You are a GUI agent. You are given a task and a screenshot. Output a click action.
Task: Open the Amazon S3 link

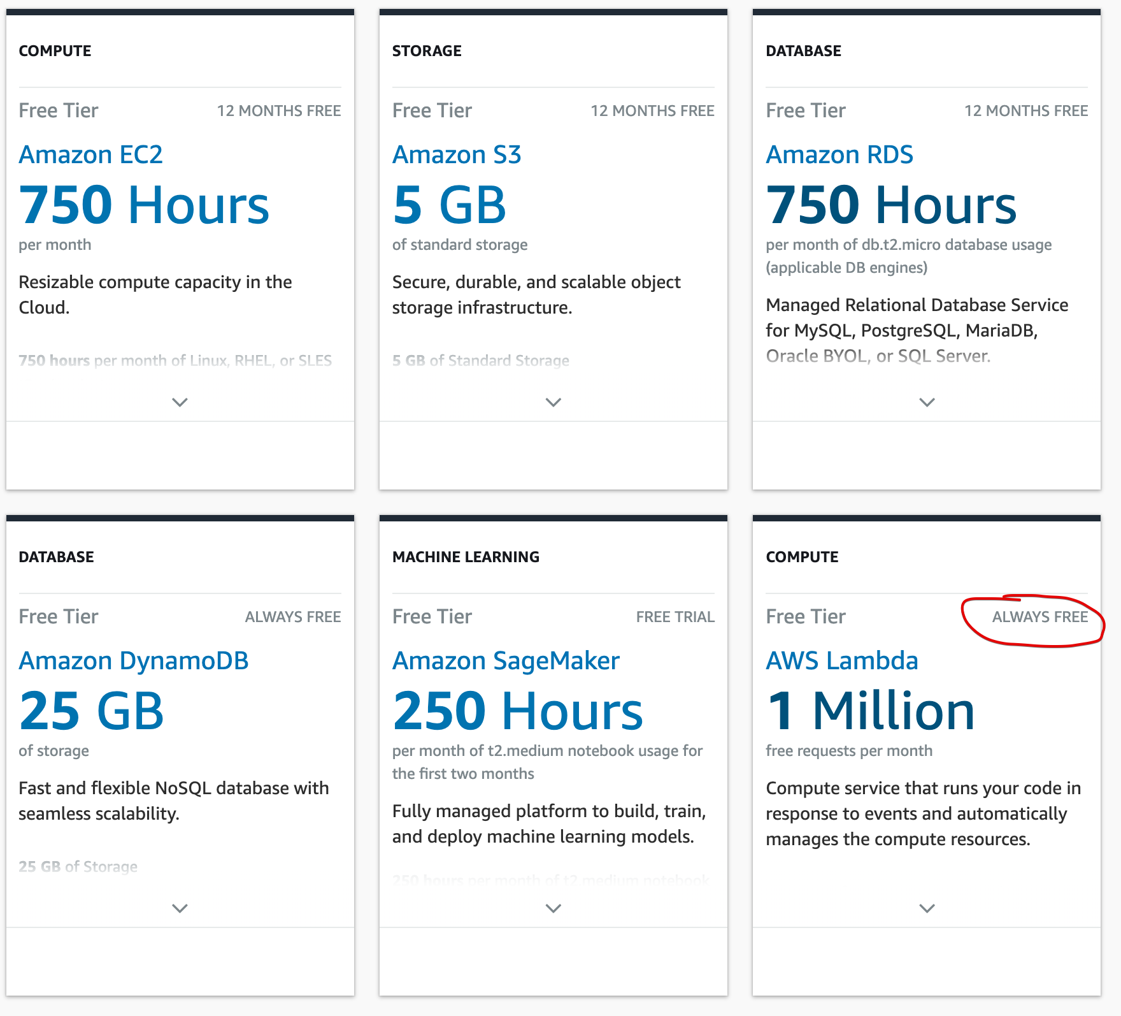[457, 155]
